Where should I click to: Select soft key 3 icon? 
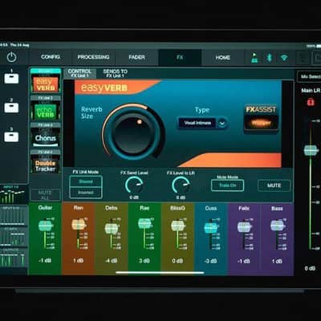tap(11, 136)
